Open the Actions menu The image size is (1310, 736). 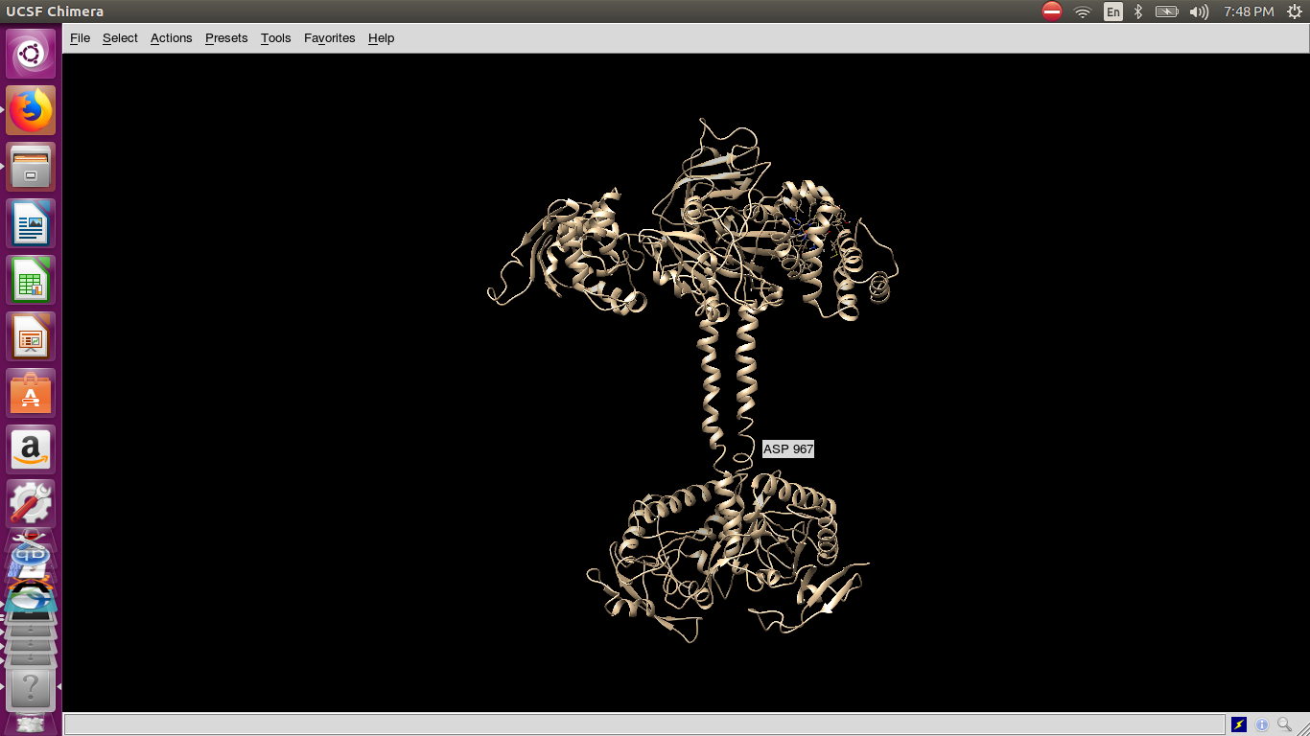[171, 38]
